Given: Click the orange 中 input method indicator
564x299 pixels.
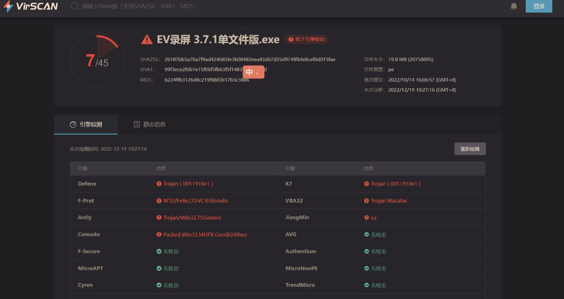Looking at the screenshot, I should [x=254, y=72].
